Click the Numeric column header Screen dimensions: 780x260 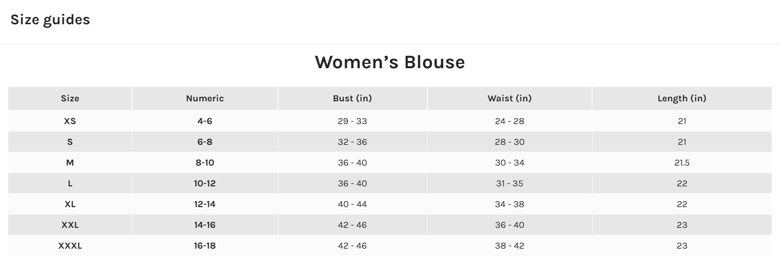[x=205, y=98]
